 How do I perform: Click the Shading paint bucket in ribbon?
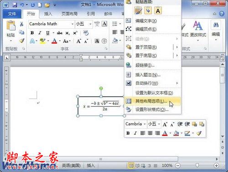coord(115,41)
